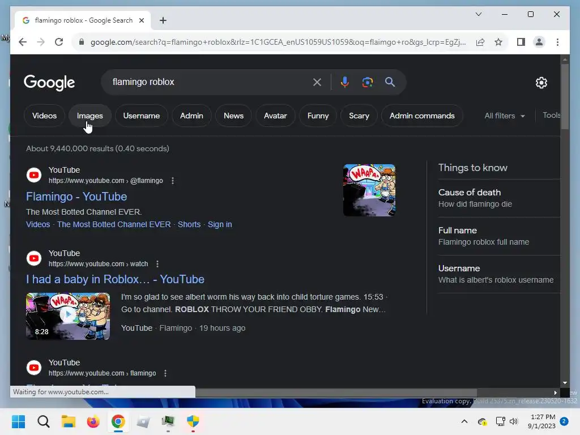Select the Avatar filter chip

[275, 116]
